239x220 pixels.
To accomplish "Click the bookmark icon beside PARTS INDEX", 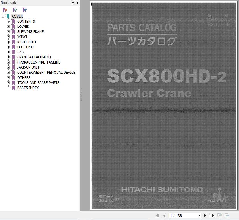I will click(x=13, y=88).
